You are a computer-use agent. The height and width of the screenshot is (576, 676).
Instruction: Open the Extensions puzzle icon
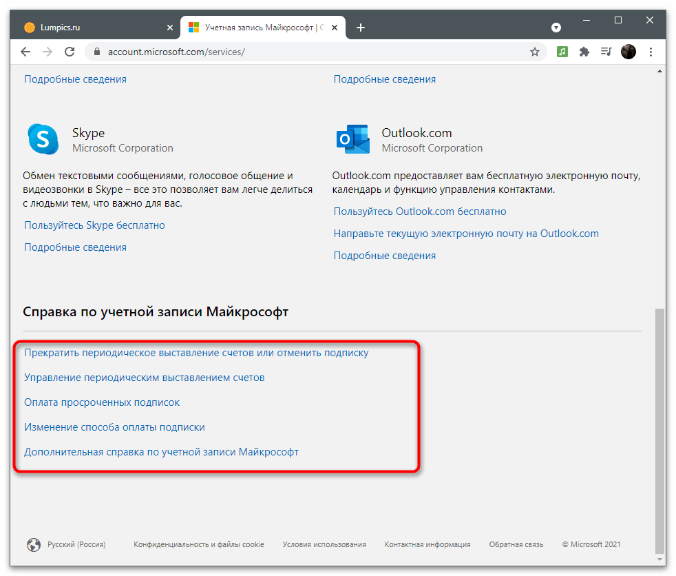584,52
